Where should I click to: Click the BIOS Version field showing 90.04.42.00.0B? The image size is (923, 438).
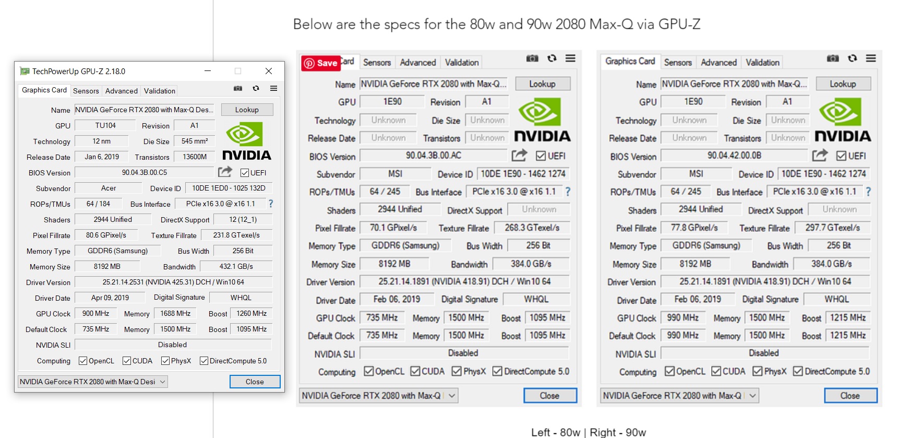(735, 156)
